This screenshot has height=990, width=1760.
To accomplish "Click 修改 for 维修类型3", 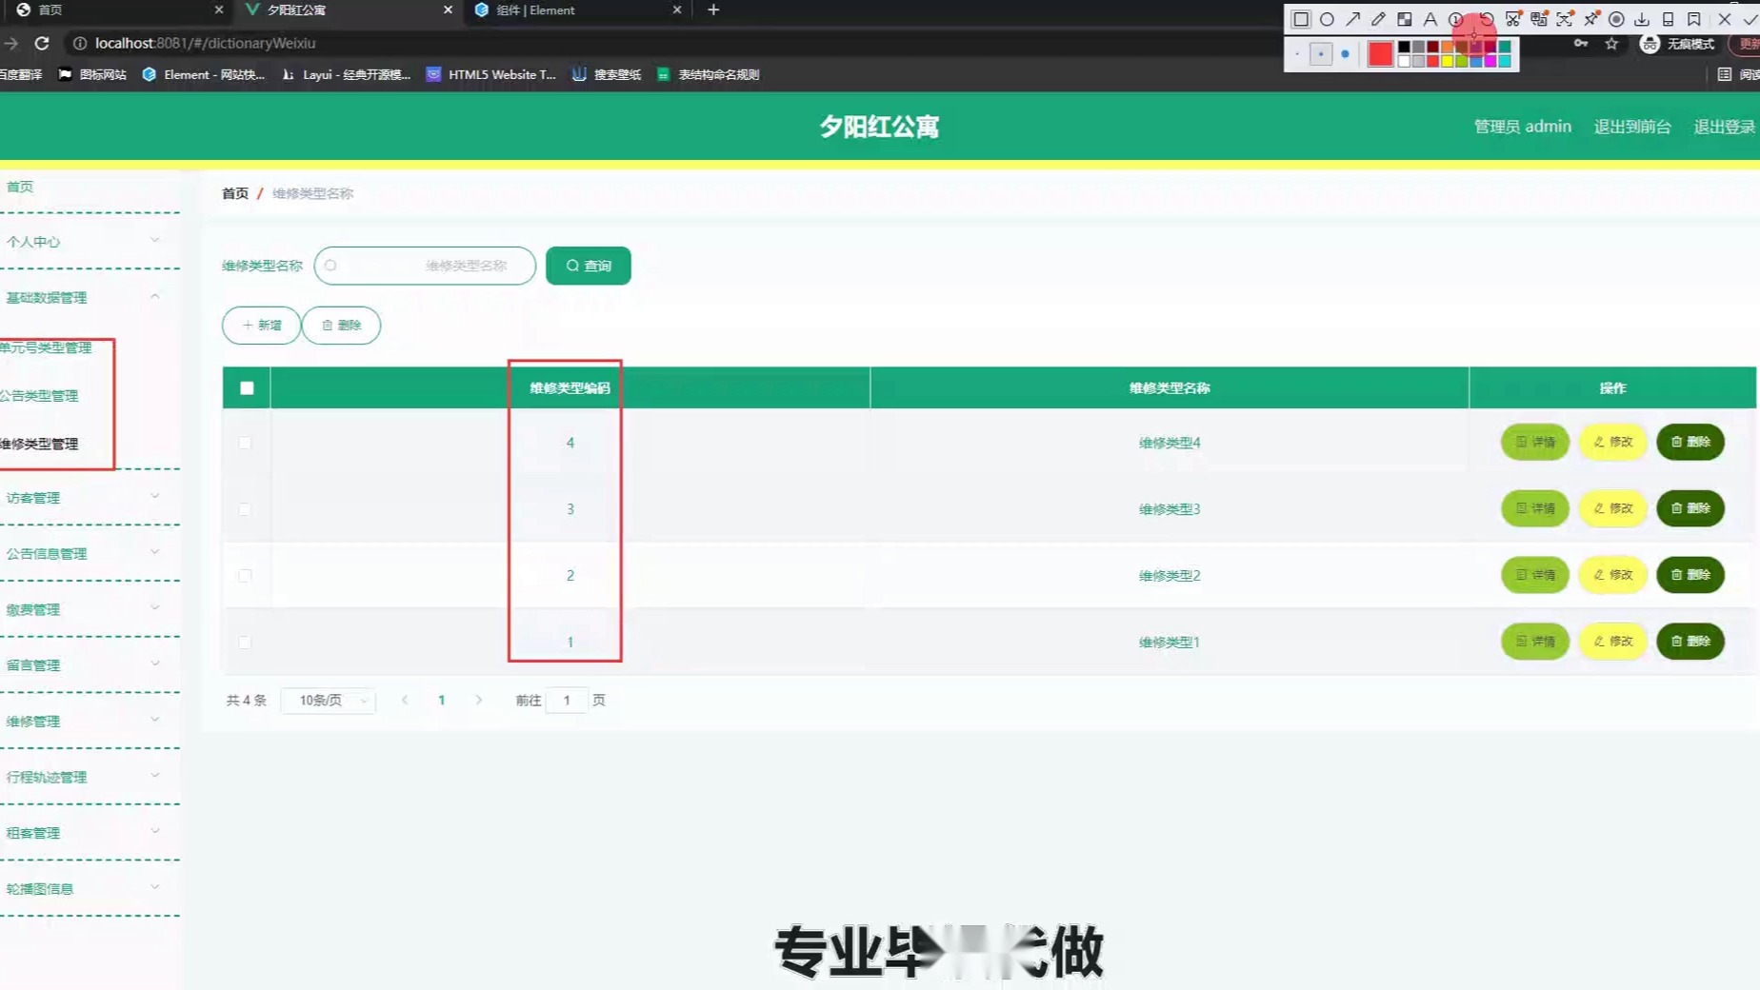I will click(1613, 508).
